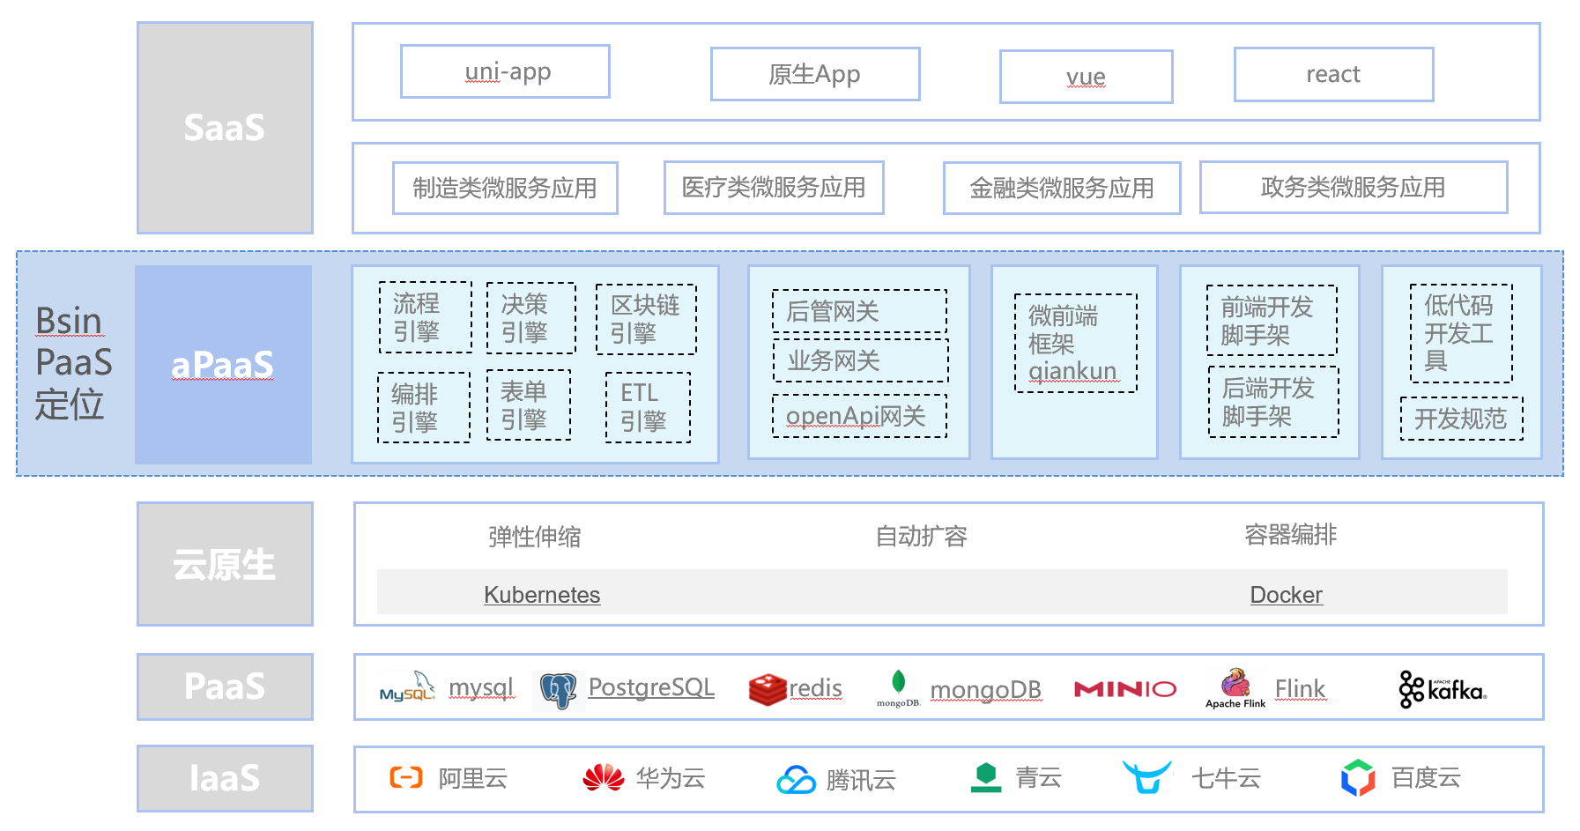Select the uni-app box
The width and height of the screenshot is (1580, 831).
tap(505, 71)
